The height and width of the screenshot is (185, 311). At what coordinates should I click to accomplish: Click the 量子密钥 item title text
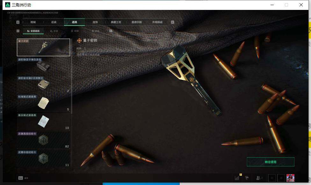click(x=90, y=40)
